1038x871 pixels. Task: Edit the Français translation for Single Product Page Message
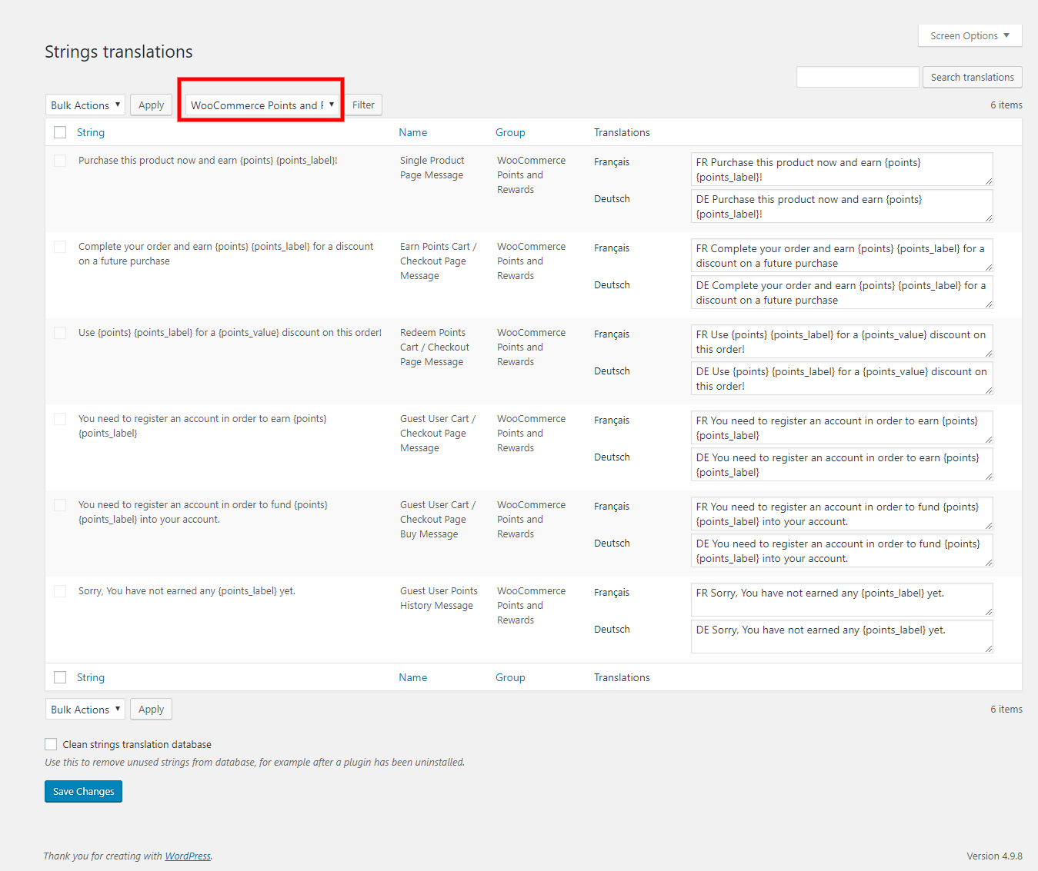(841, 170)
